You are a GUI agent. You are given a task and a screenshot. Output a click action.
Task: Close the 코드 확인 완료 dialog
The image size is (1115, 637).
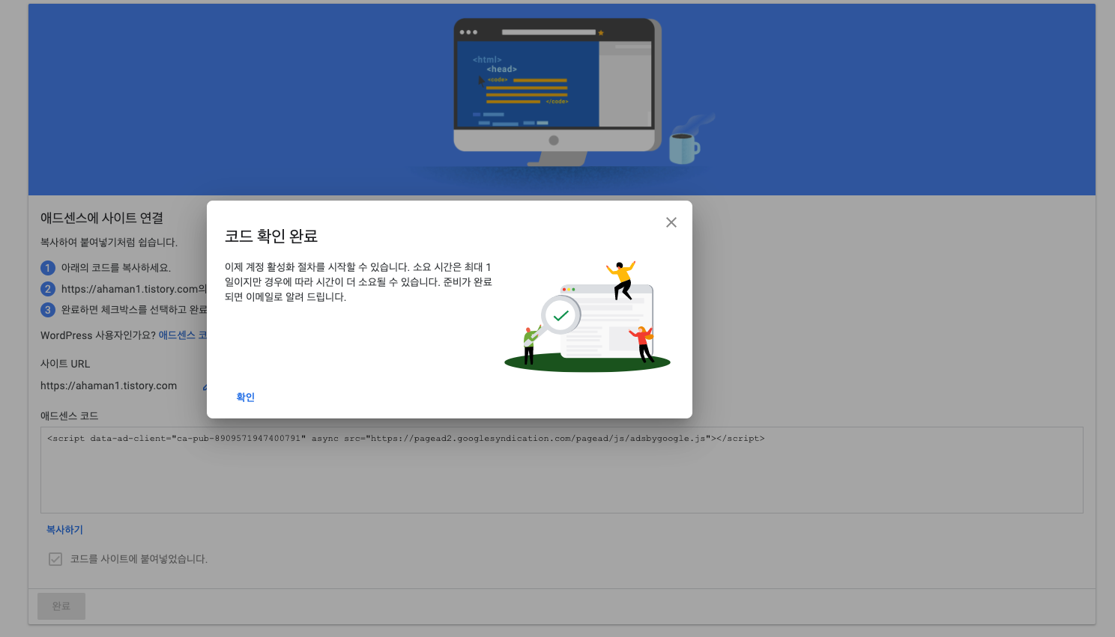click(x=671, y=222)
